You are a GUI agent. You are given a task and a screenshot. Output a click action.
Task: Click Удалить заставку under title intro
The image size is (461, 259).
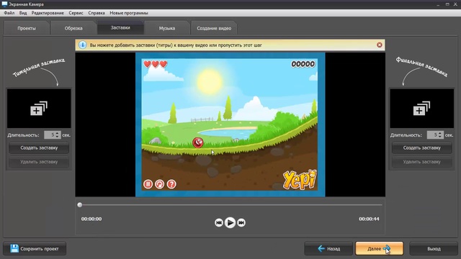coord(39,162)
